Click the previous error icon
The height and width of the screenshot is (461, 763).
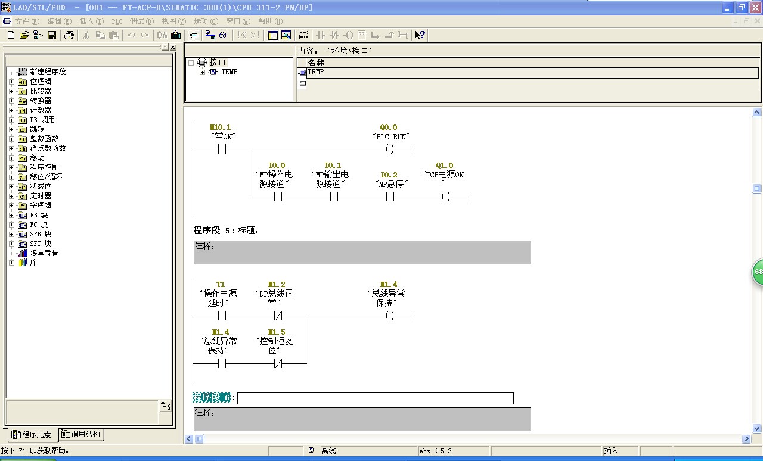pyautogui.click(x=241, y=35)
